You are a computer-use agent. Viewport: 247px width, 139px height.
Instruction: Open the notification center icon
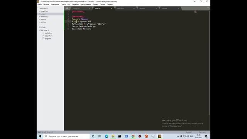pos(206,136)
